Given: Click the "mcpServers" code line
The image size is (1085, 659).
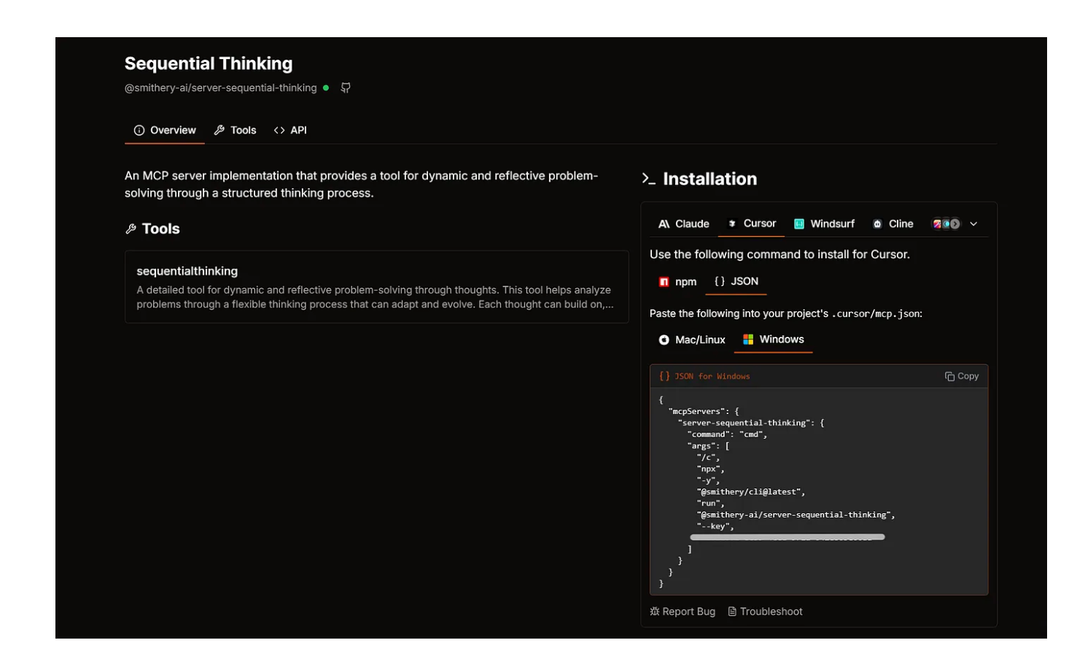Looking at the screenshot, I should pyautogui.click(x=704, y=411).
